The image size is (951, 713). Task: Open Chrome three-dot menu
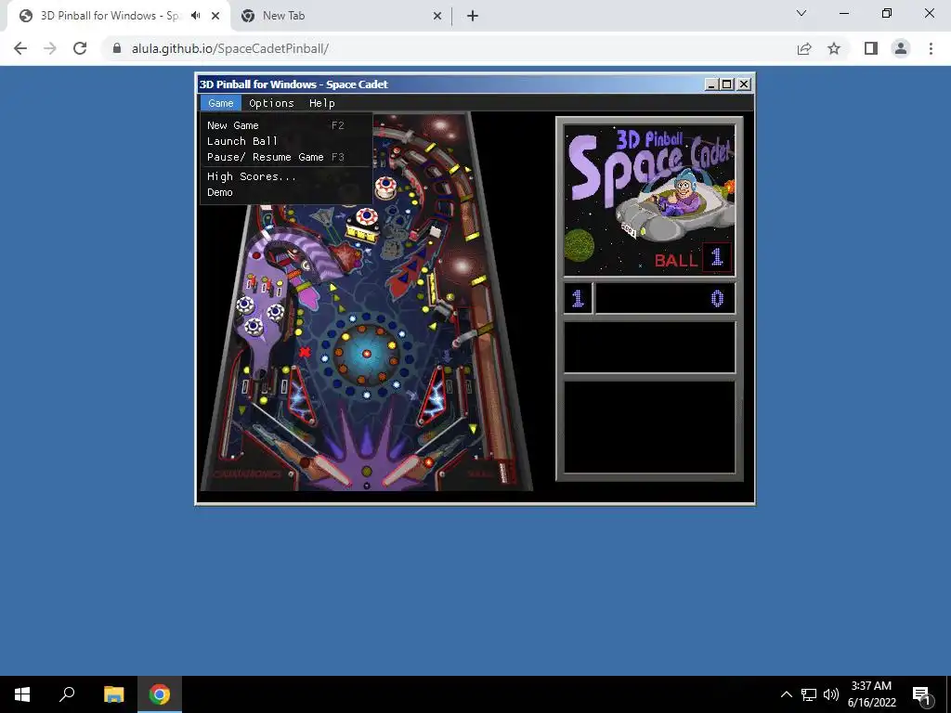931,48
